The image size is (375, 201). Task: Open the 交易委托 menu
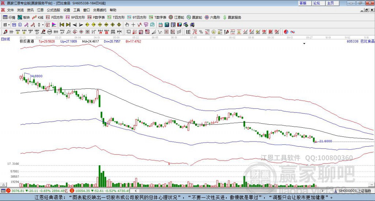[100, 10]
